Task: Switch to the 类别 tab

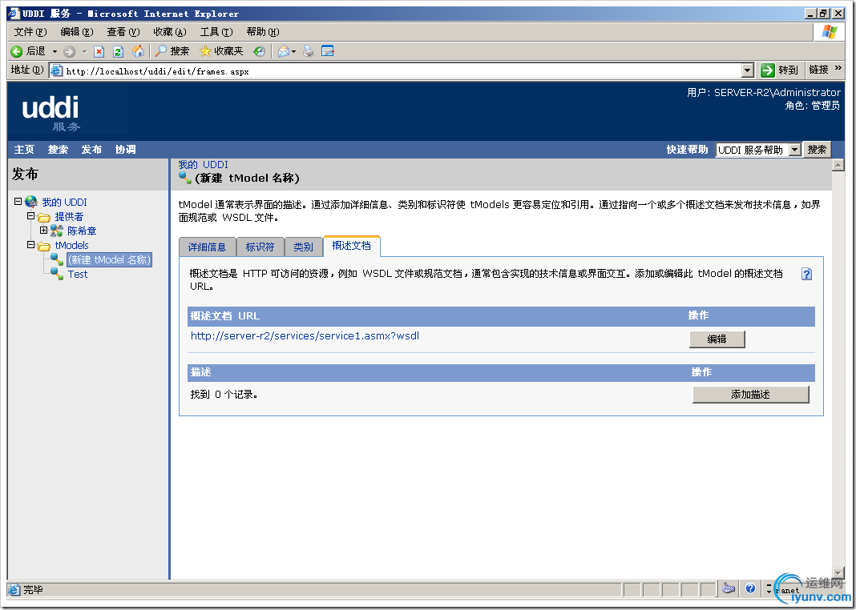Action: [303, 247]
